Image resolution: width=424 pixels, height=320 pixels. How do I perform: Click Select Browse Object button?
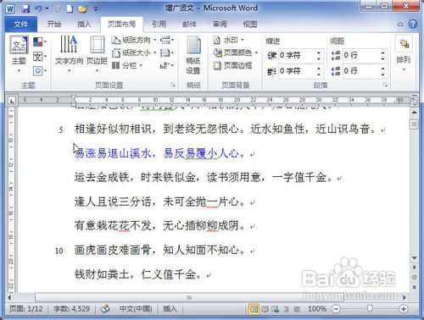414,277
